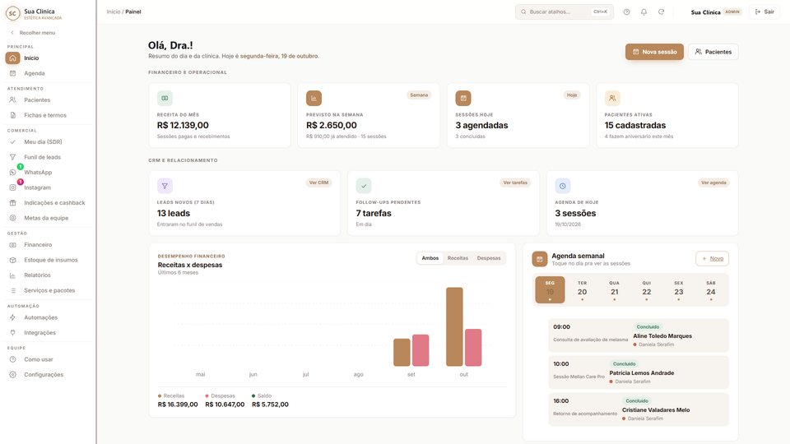790x444 pixels.
Task: Click the Instagram icon in sidebar
Action: (x=12, y=187)
